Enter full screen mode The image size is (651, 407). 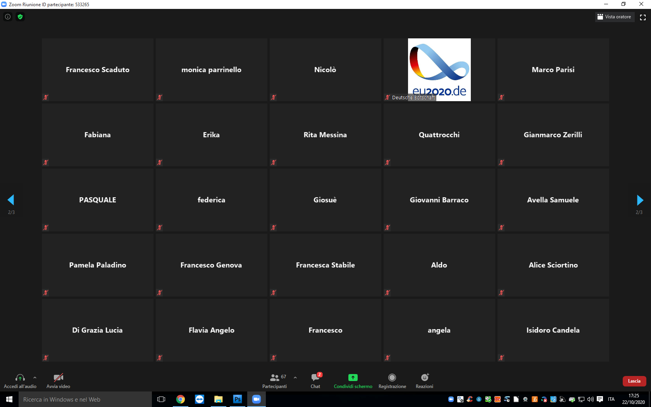click(643, 17)
